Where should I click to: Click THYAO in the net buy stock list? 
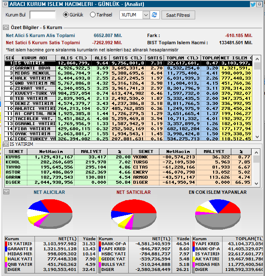point(13,167)
